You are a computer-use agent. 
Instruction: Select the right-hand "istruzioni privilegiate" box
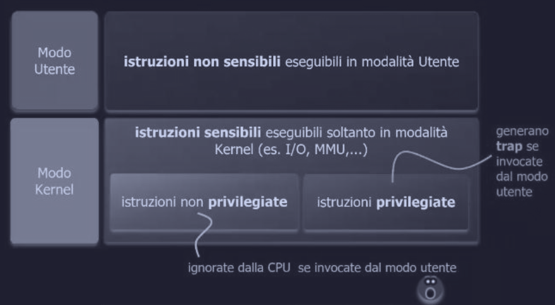(x=385, y=203)
